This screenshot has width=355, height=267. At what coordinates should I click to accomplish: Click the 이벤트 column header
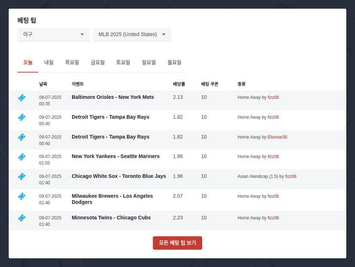[78, 84]
